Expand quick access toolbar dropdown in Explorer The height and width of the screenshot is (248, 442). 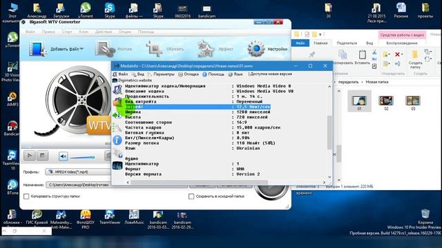coord(320,34)
